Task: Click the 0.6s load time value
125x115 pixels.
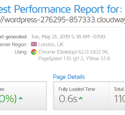Action: (68, 99)
